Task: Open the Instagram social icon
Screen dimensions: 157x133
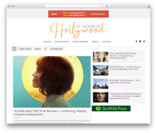Action: [144, 42]
